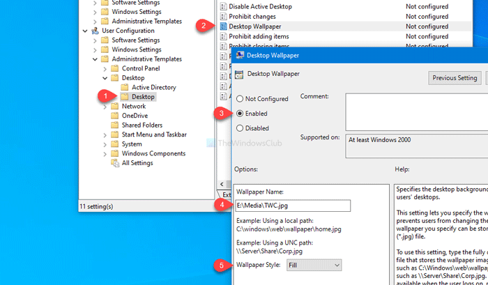Click the Active Directory folder icon

125,87
